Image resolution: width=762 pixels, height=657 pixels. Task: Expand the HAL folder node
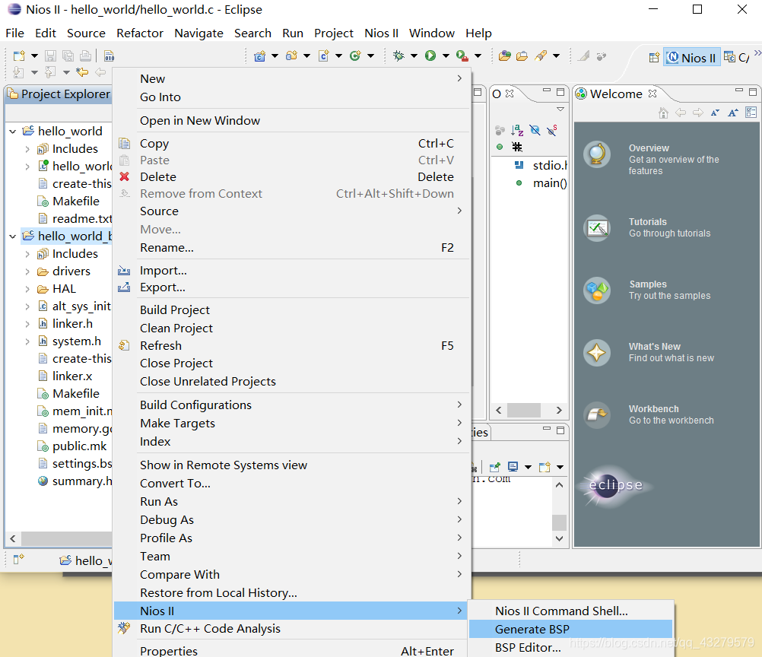[x=27, y=289]
